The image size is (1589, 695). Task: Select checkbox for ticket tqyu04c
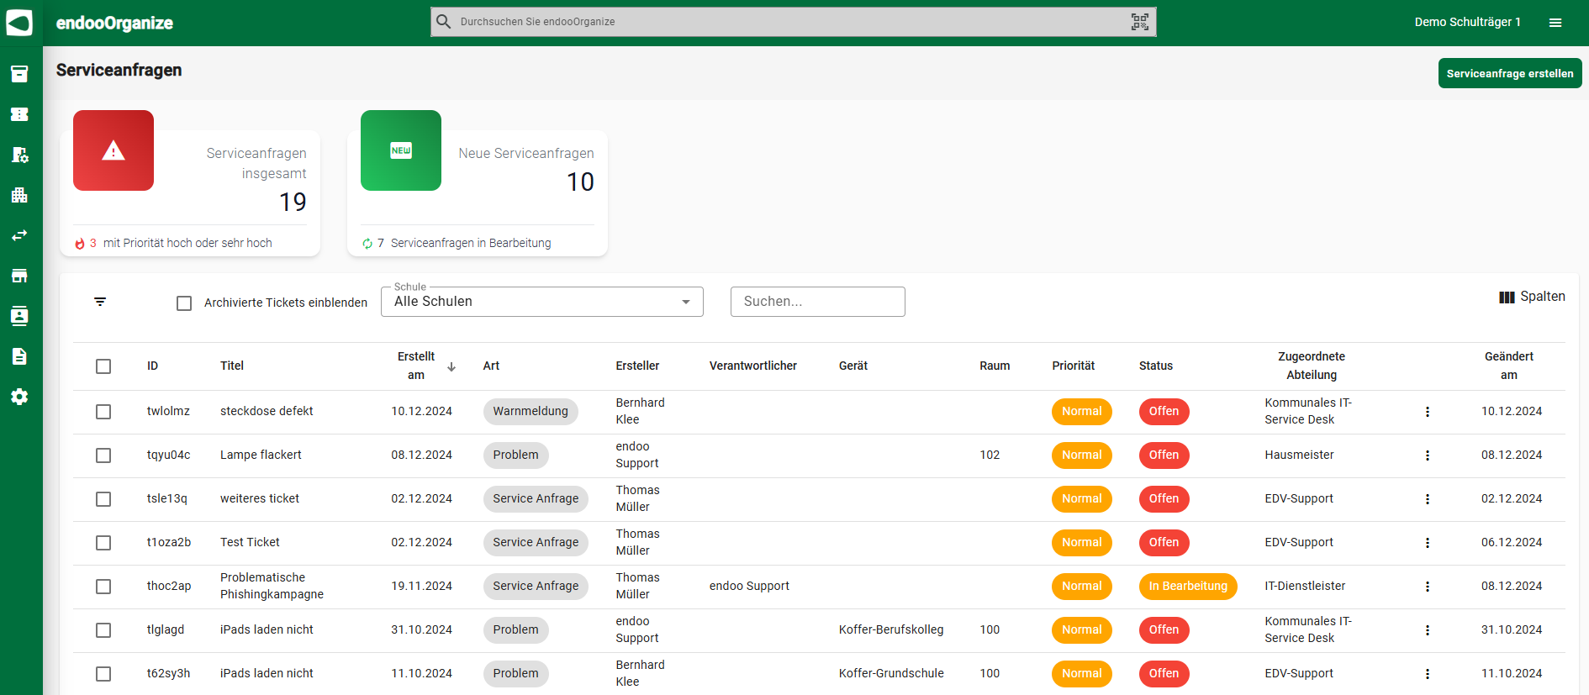pos(103,455)
